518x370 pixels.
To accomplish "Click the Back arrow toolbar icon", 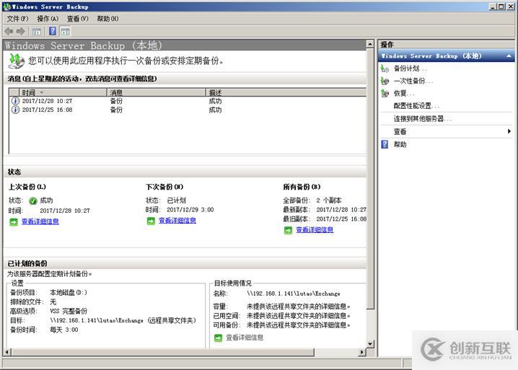I will click(9, 32).
